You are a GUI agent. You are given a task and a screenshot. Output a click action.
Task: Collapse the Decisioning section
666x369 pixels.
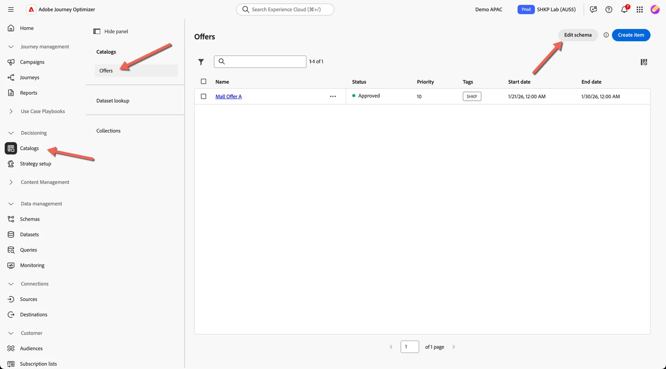coord(11,133)
